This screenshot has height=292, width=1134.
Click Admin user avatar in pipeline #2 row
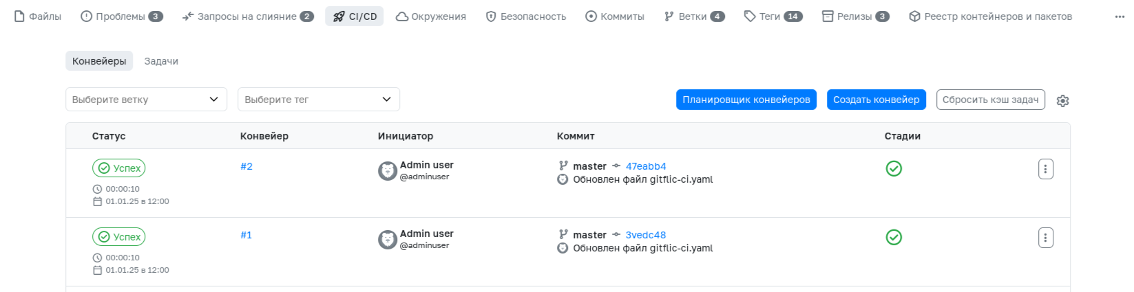coord(388,171)
